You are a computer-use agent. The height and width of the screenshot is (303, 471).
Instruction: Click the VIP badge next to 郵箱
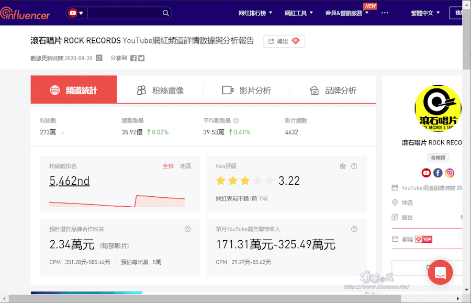click(x=423, y=239)
